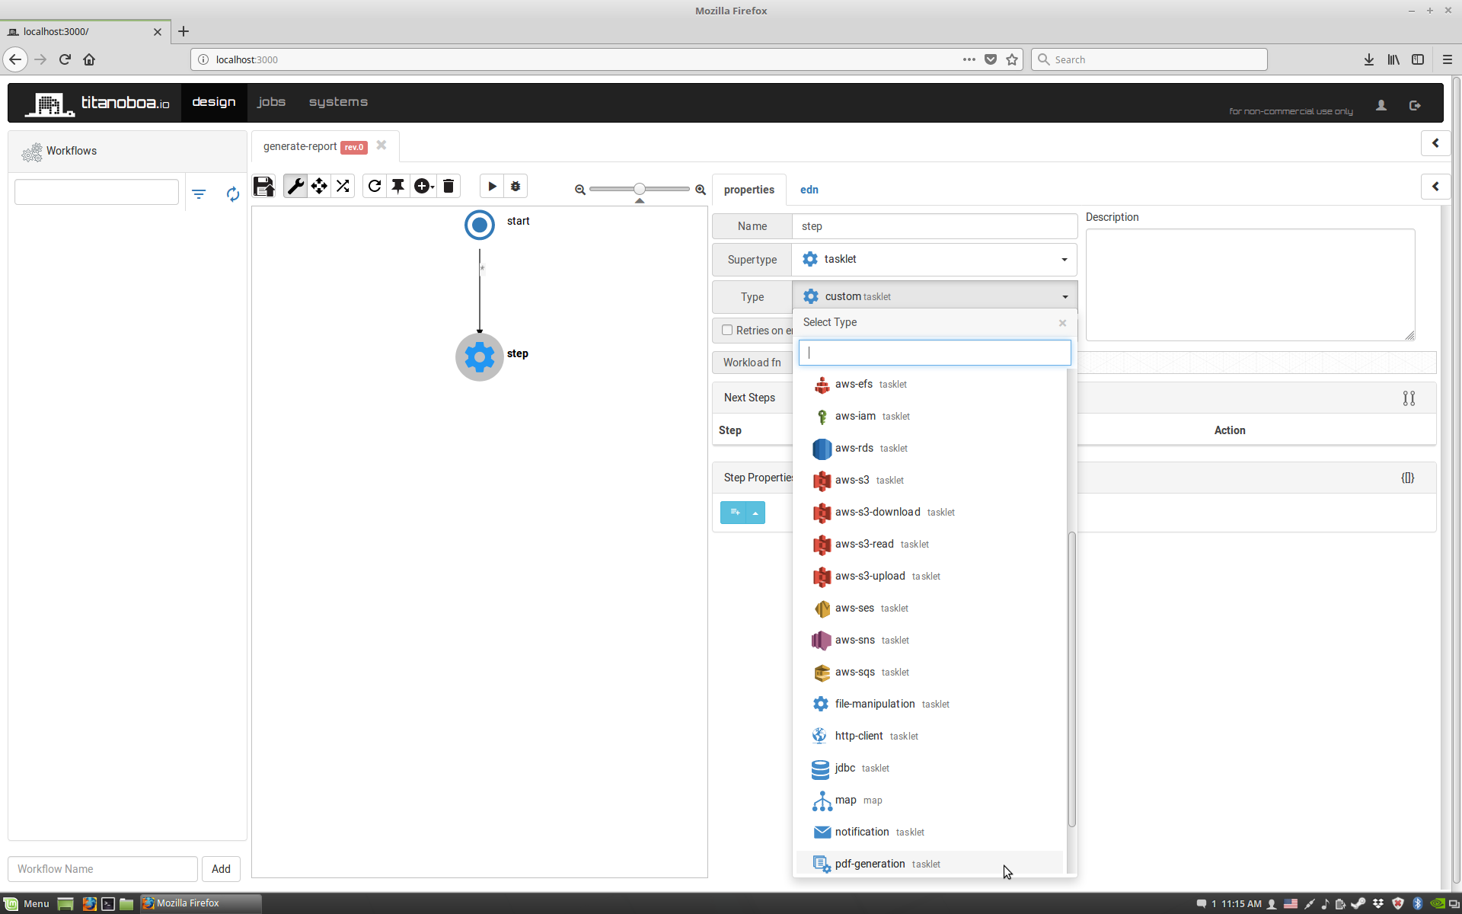Click the zoom-out magnifier icon

pyautogui.click(x=580, y=190)
